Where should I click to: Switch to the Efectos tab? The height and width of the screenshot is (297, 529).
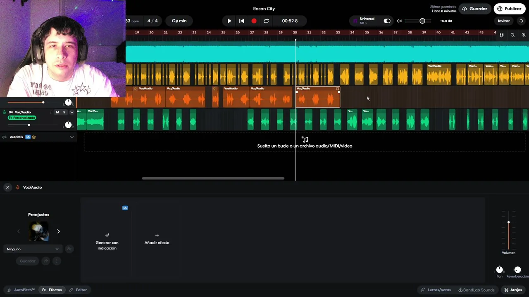(52, 290)
